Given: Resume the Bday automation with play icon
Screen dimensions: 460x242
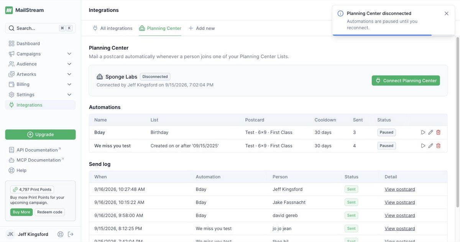Looking at the screenshot, I should [x=423, y=132].
